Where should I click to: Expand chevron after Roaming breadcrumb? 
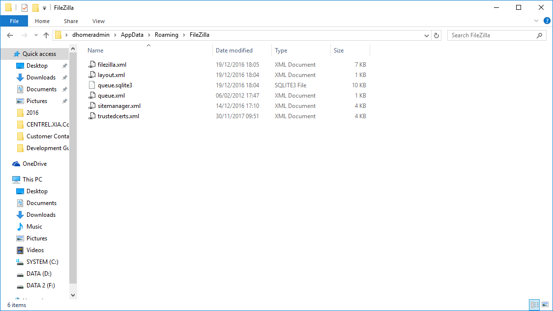coord(184,35)
